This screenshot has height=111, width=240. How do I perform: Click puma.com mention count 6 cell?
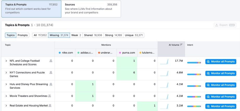click(x=127, y=74)
